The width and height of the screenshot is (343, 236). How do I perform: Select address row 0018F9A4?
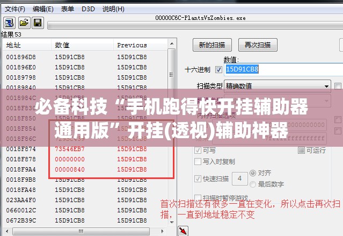click(85, 169)
